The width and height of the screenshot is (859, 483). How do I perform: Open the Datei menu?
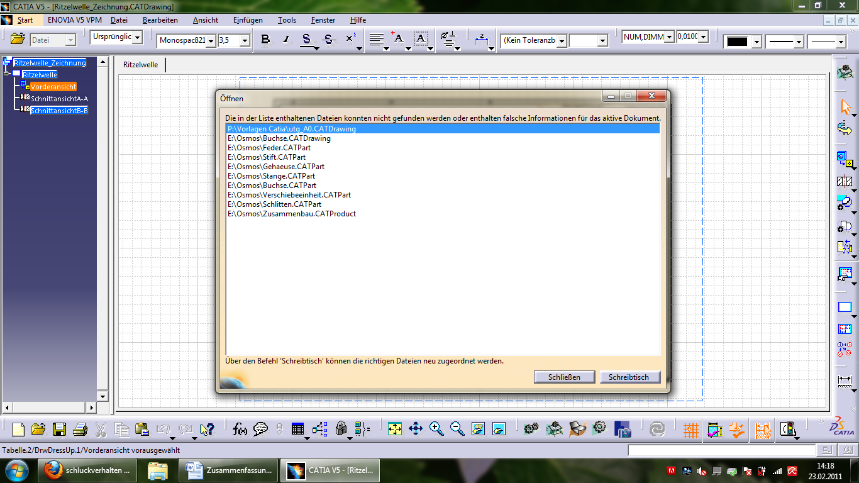click(x=119, y=20)
